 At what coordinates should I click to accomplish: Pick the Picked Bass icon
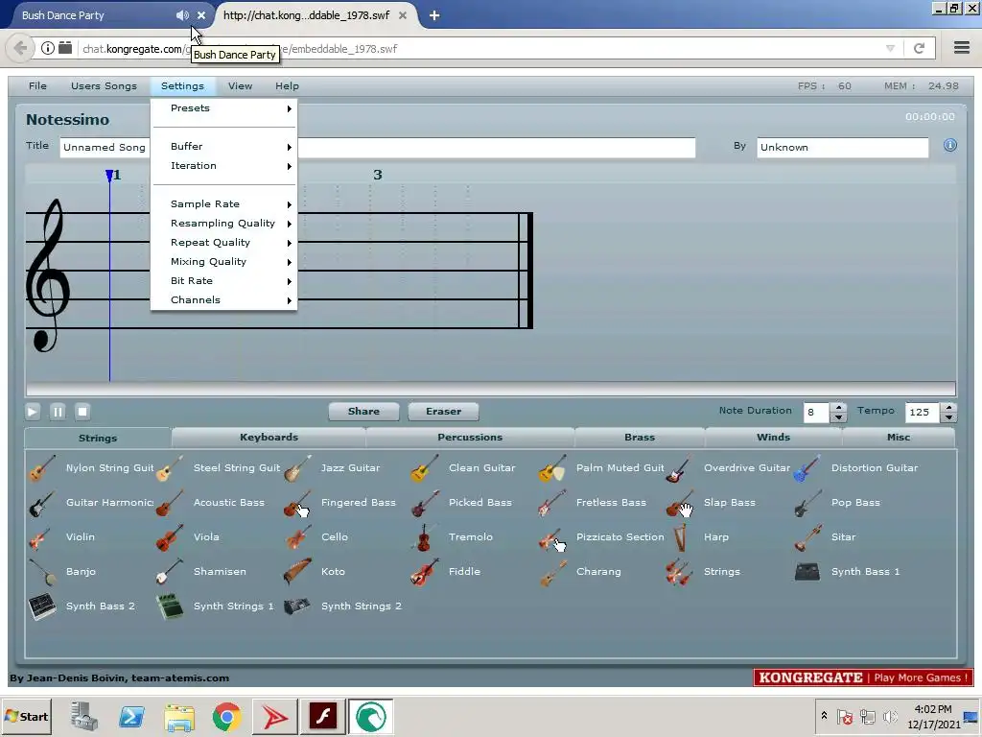point(425,503)
